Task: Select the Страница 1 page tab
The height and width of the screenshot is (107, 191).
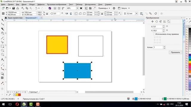Action: coord(33,92)
